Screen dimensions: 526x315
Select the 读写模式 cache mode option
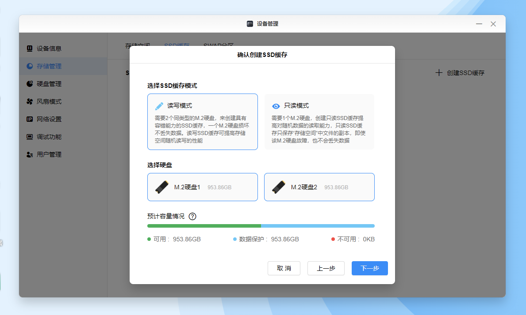click(203, 122)
